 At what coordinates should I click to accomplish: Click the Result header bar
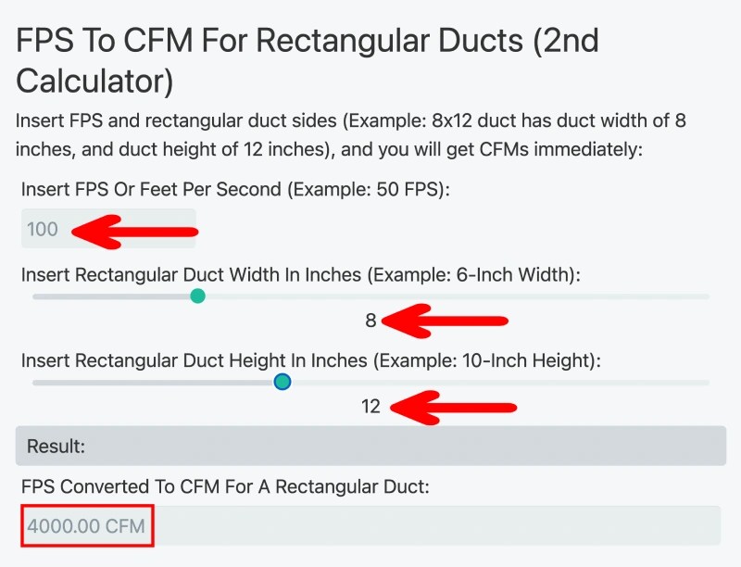(370, 446)
